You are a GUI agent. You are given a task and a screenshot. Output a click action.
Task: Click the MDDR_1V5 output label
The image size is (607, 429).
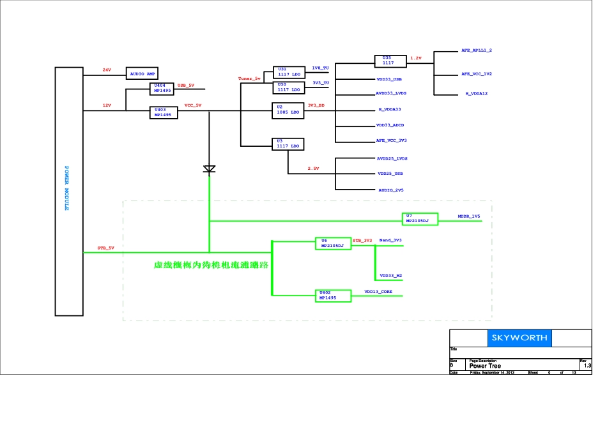[469, 216]
